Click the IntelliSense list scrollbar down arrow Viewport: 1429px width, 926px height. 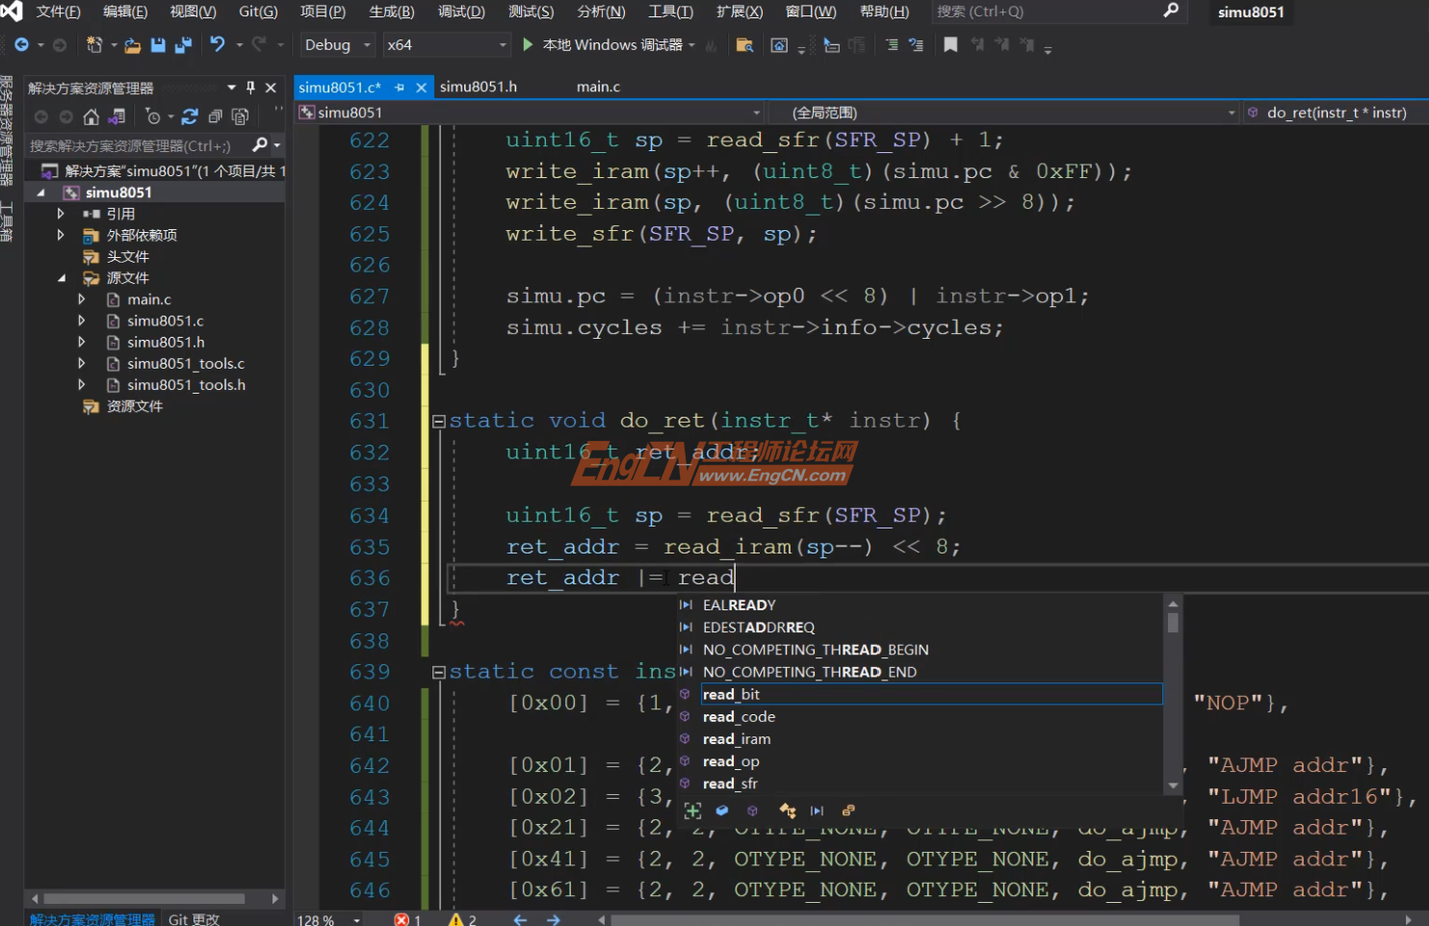1173,785
